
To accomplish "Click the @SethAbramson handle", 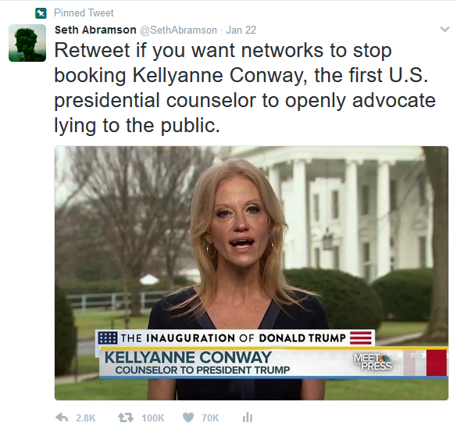I will (178, 30).
